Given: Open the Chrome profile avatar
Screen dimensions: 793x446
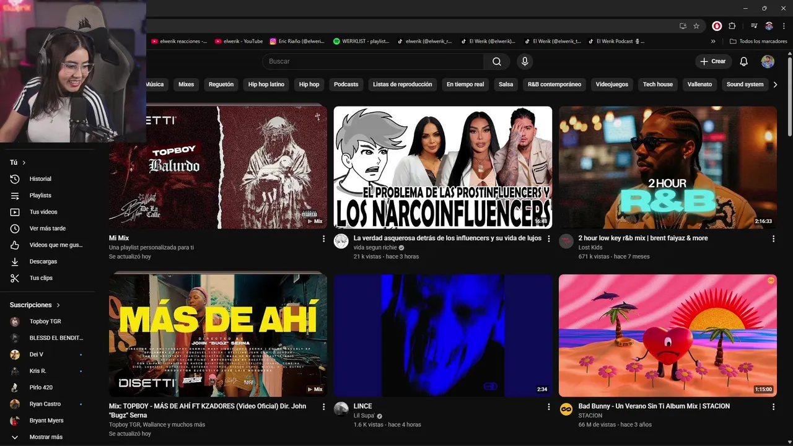Looking at the screenshot, I should pos(769,26).
